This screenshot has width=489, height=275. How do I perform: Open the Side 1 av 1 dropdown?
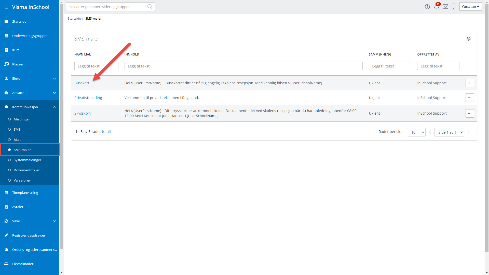pos(449,132)
